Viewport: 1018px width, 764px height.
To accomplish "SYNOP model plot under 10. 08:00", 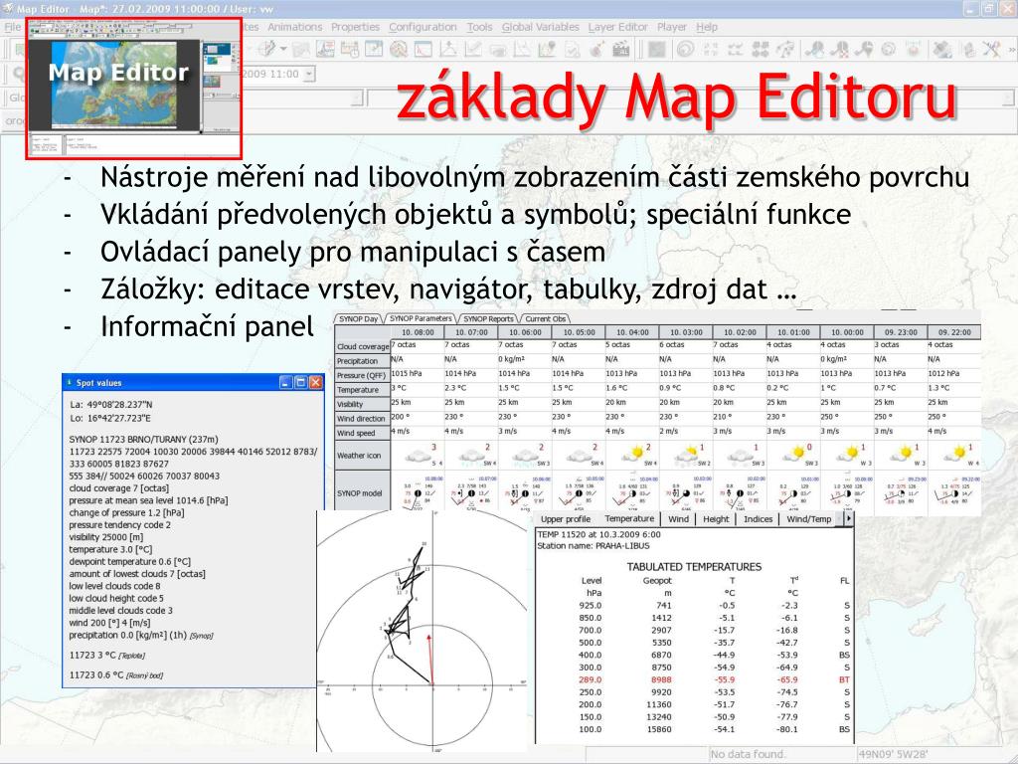I will pyautogui.click(x=419, y=493).
